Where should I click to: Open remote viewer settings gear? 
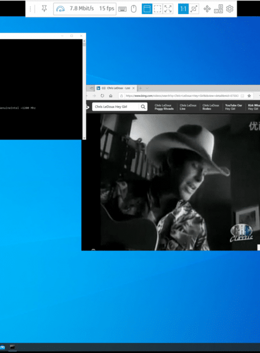pos(230,9)
